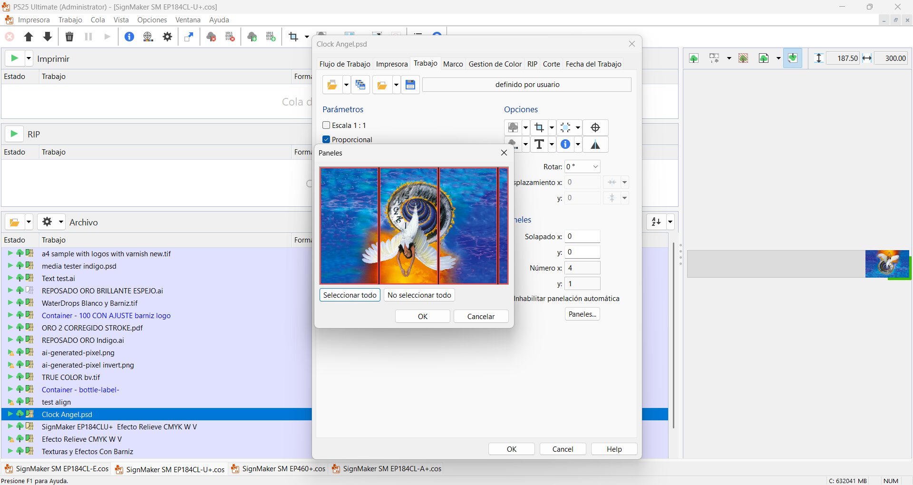
Task: Toggle the third panel in the Paneles preview
Action: coord(468,225)
